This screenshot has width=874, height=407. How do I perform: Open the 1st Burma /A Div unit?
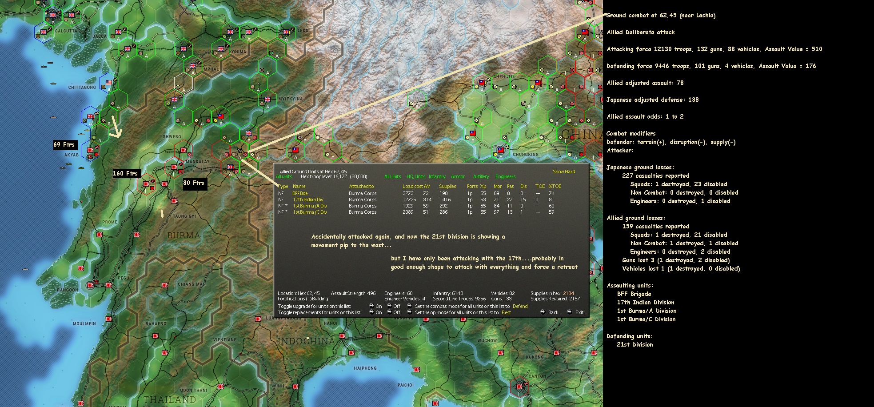pos(310,206)
